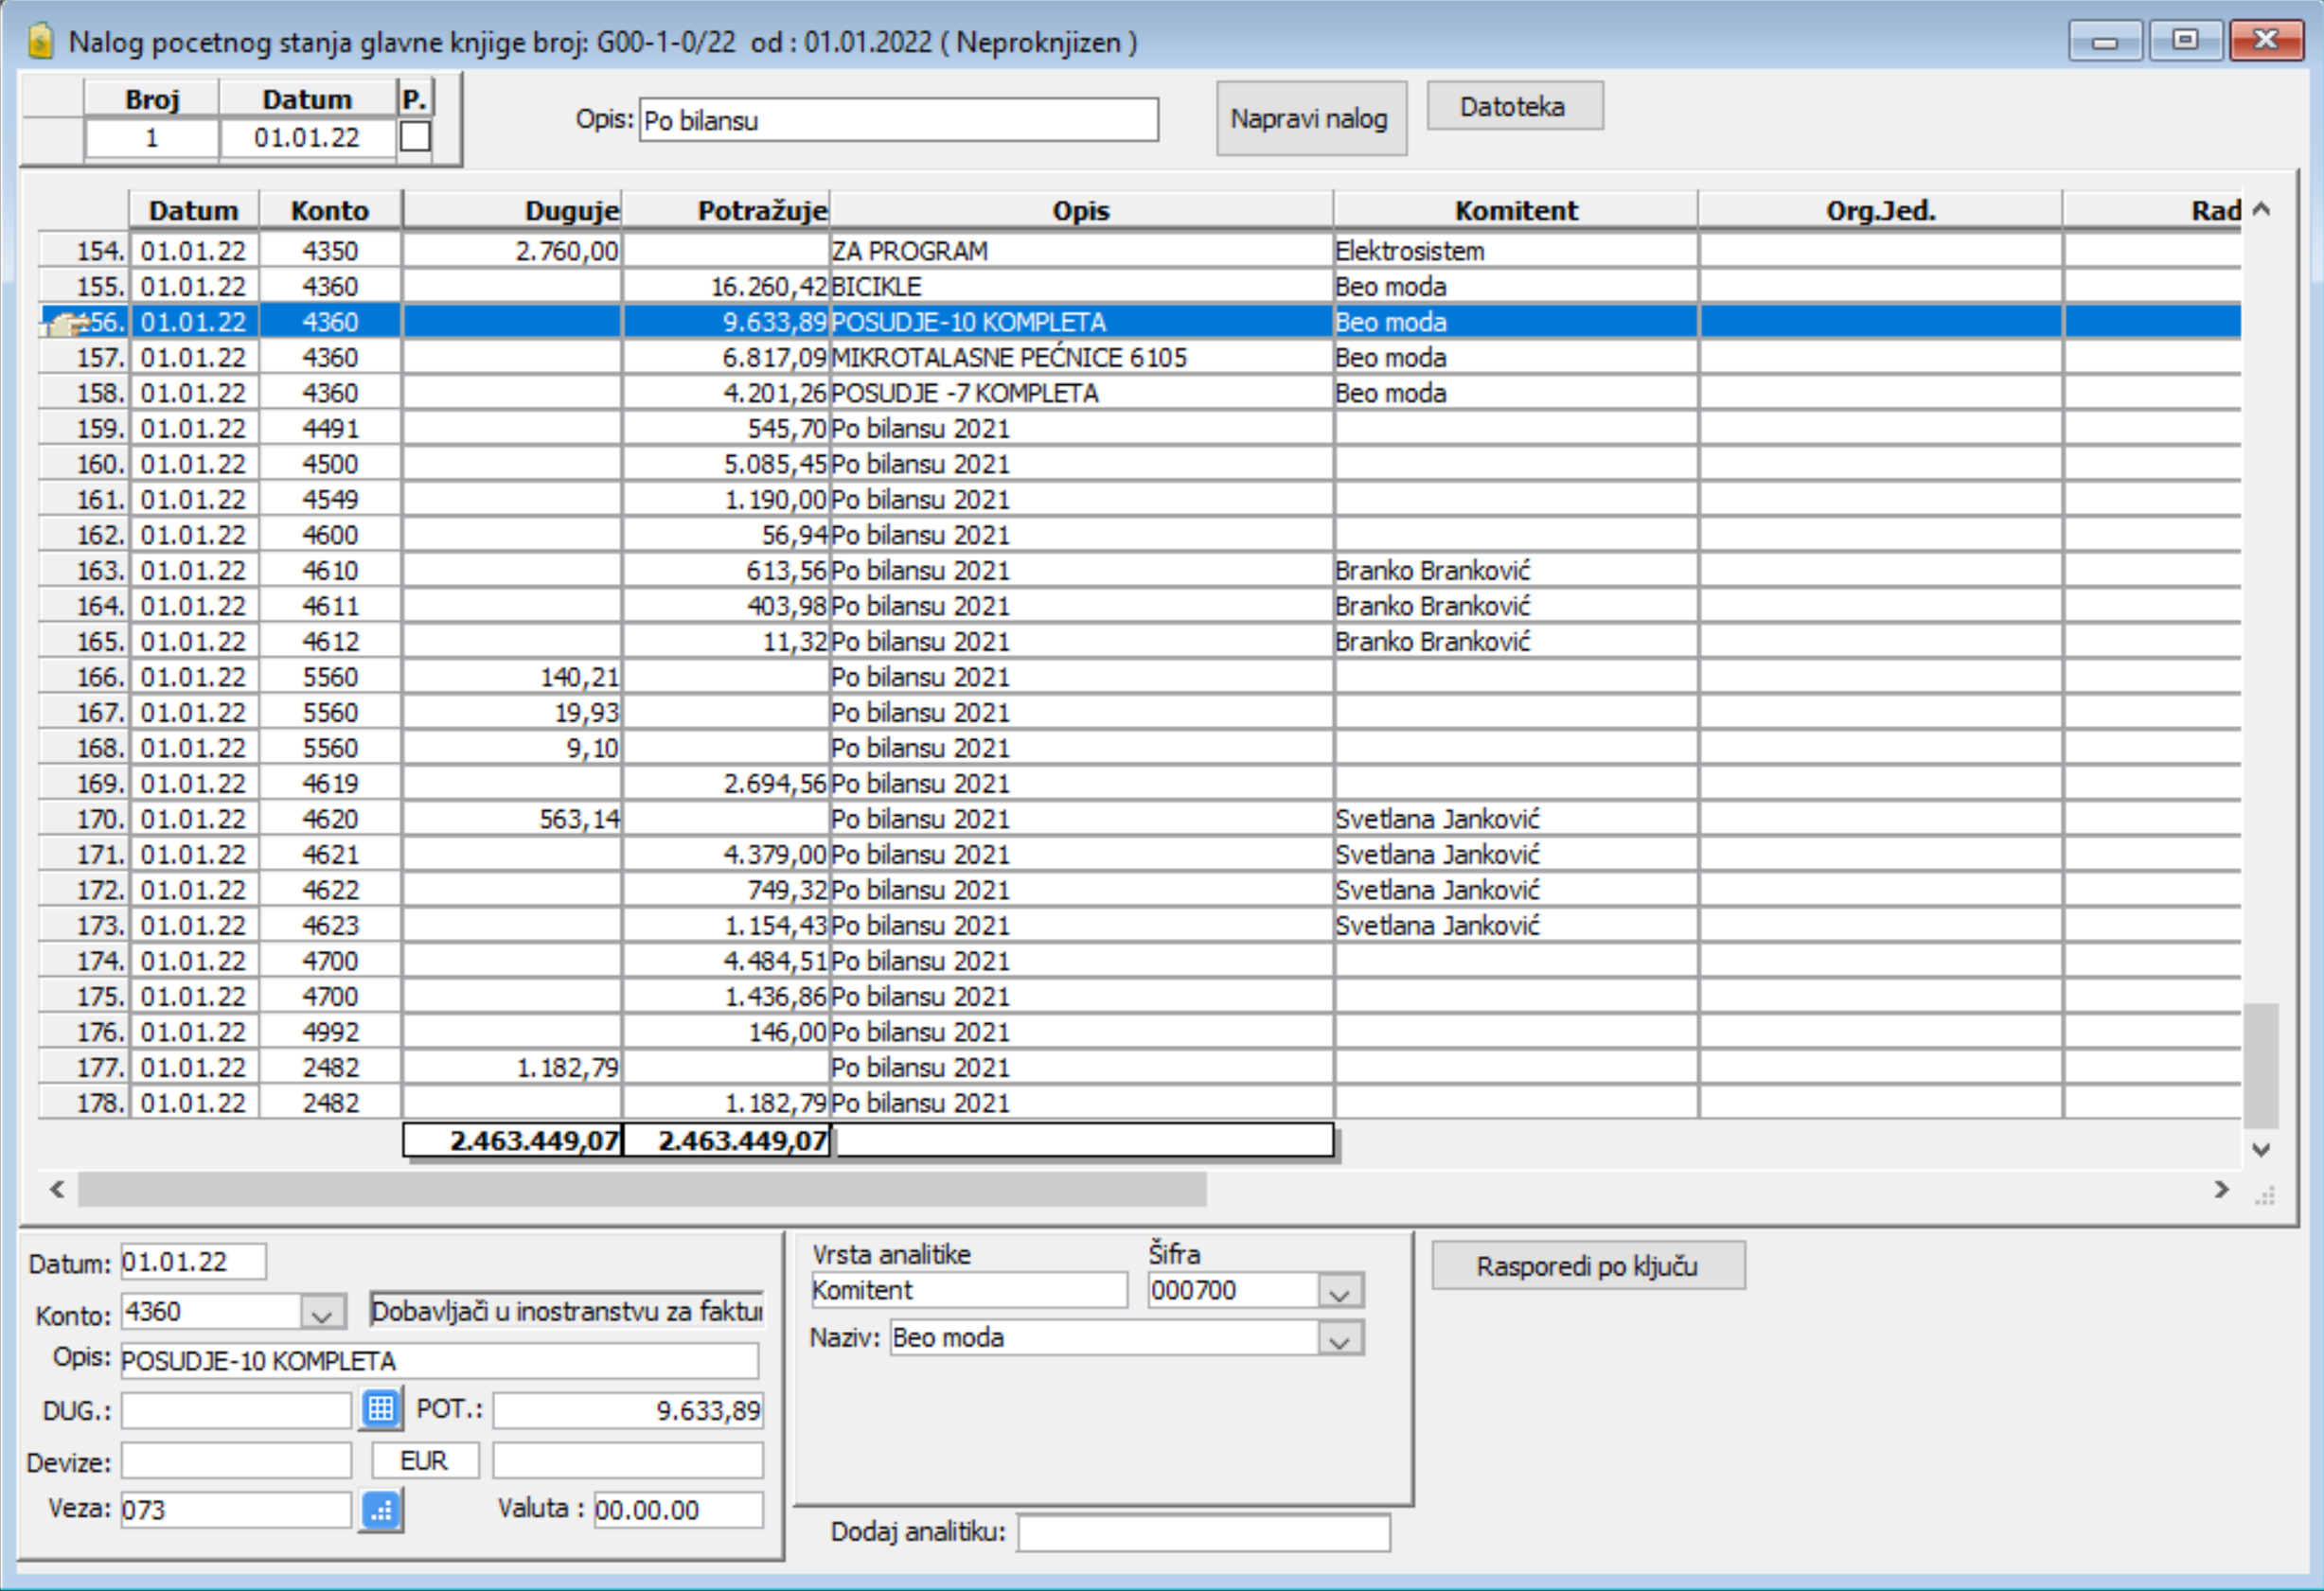The height and width of the screenshot is (1591, 2324).
Task: Click the Dodaj analitiku input field
Action: 1203,1533
